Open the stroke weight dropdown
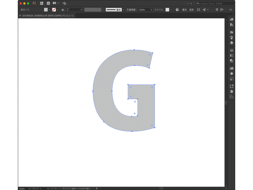This screenshot has width=253, height=190. (x=81, y=10)
